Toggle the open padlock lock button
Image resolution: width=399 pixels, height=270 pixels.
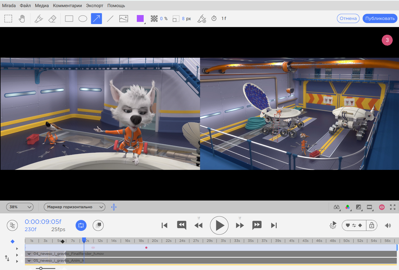point(372,225)
